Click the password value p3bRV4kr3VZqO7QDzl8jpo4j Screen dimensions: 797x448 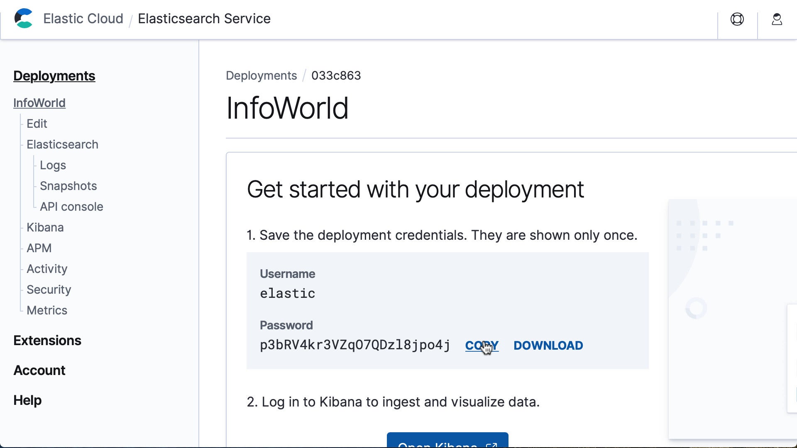click(355, 345)
